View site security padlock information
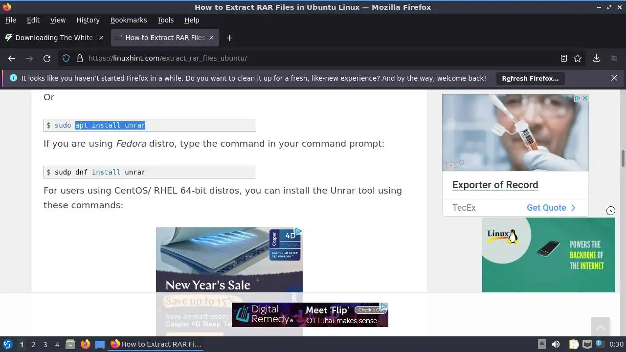Screen dimensions: 626x352 coord(80,58)
